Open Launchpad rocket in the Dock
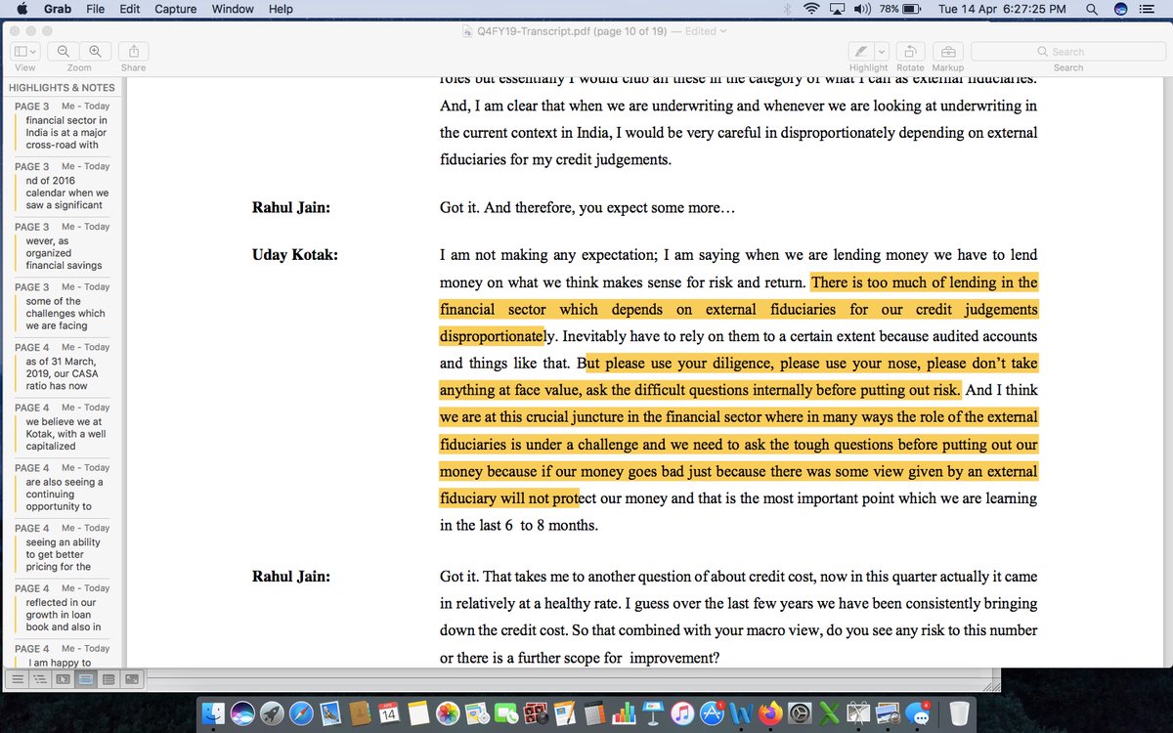 click(271, 713)
